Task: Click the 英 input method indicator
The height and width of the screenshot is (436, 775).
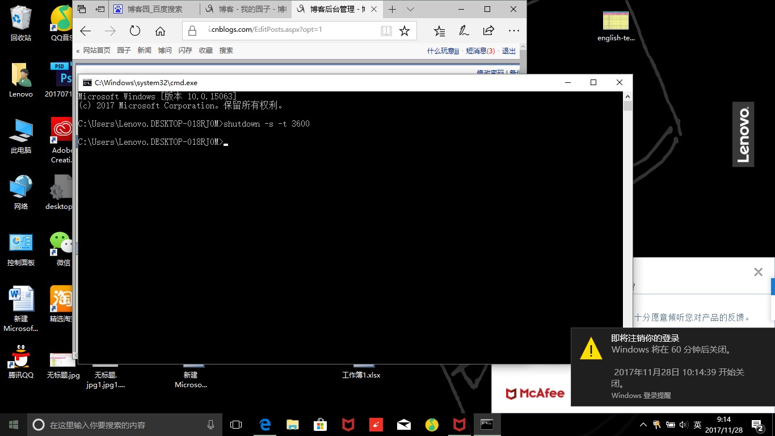Action: [697, 425]
